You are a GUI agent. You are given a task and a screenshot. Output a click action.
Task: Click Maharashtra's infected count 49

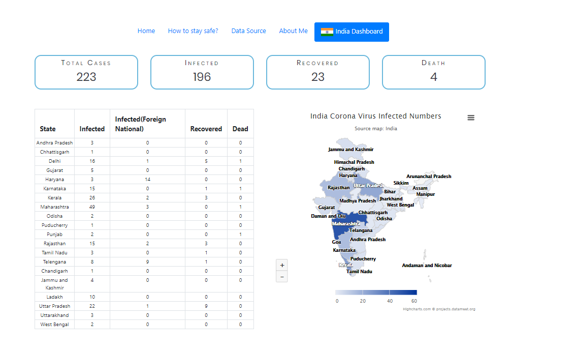click(x=92, y=207)
